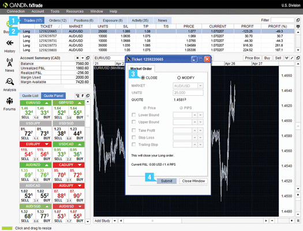Select trade row with ticket 1259239707
Viewport: 303px width, 231px height.
click(x=157, y=36)
